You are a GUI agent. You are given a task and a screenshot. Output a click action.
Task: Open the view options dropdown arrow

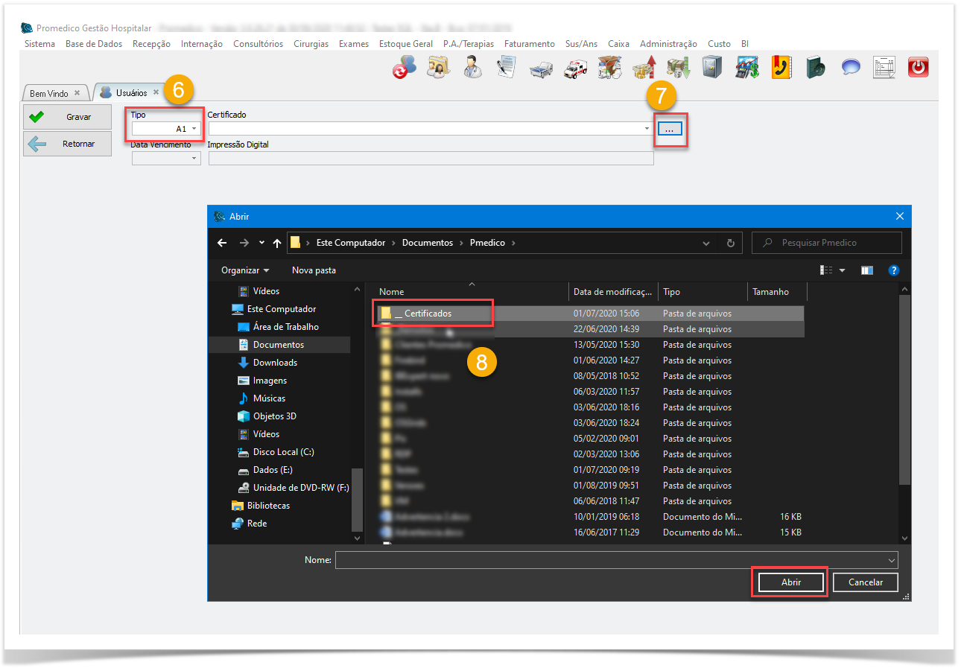[x=842, y=270]
